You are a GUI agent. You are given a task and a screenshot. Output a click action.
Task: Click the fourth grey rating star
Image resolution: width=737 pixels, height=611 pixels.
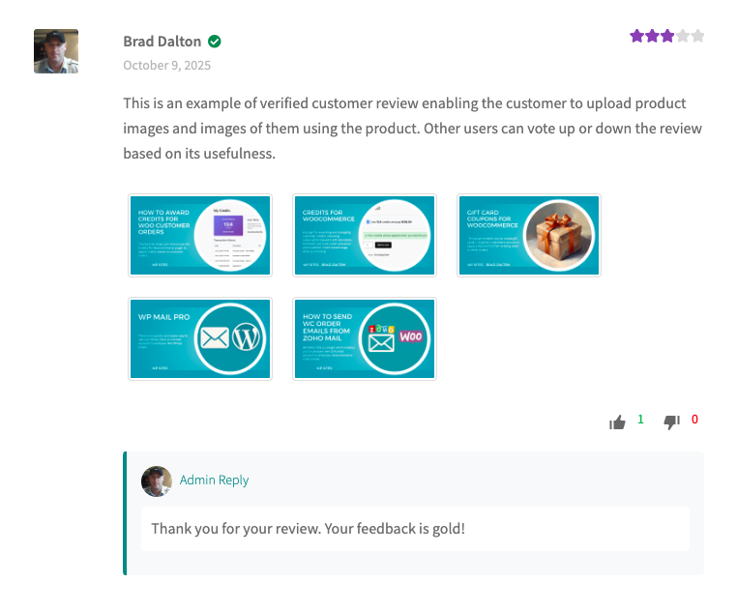click(x=683, y=37)
